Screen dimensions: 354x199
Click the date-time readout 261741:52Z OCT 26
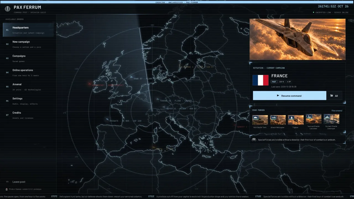click(333, 6)
